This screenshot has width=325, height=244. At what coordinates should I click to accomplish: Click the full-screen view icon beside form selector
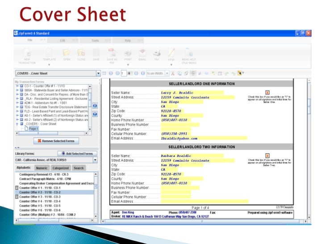[104, 73]
